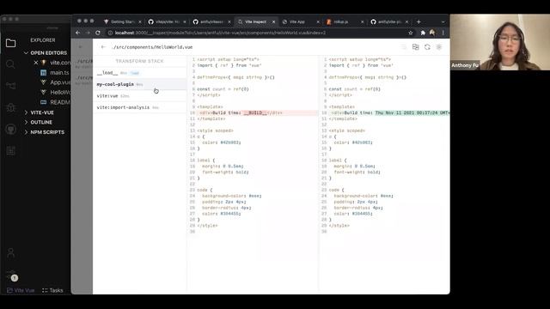Bookmark the page with the star icon
Image resolution: width=550 pixels, height=309 pixels.
(x=411, y=33)
